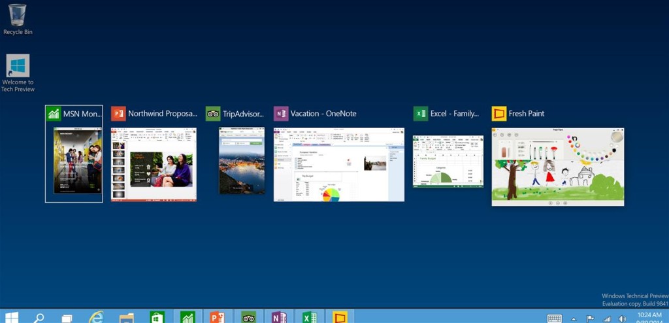This screenshot has height=323, width=669.
Task: Click the 'TripAdvisor...' title text
Action: (x=243, y=114)
